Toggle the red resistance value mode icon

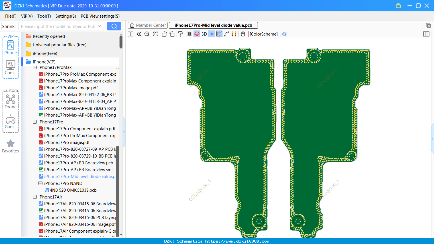click(x=197, y=34)
